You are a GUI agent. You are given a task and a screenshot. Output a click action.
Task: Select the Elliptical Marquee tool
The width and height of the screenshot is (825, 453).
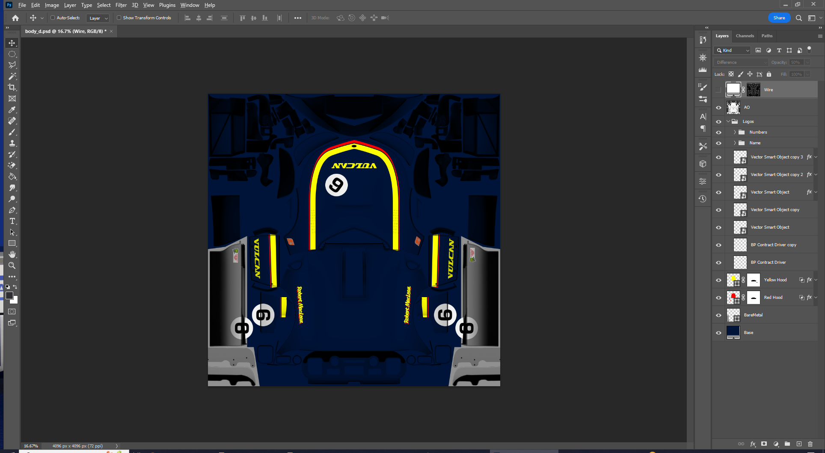click(x=12, y=54)
